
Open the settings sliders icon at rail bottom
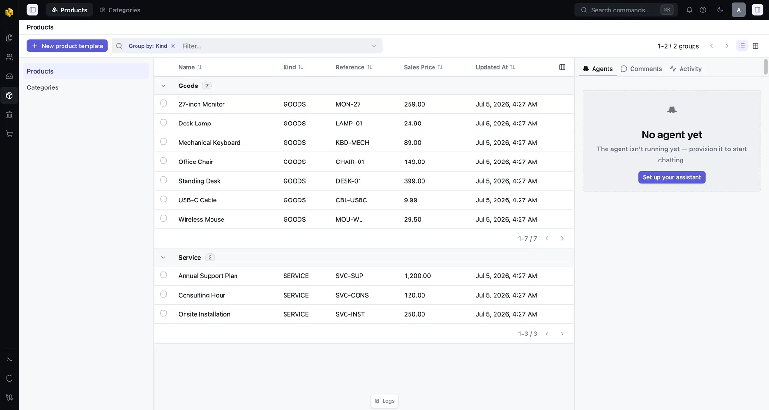[x=9, y=398]
